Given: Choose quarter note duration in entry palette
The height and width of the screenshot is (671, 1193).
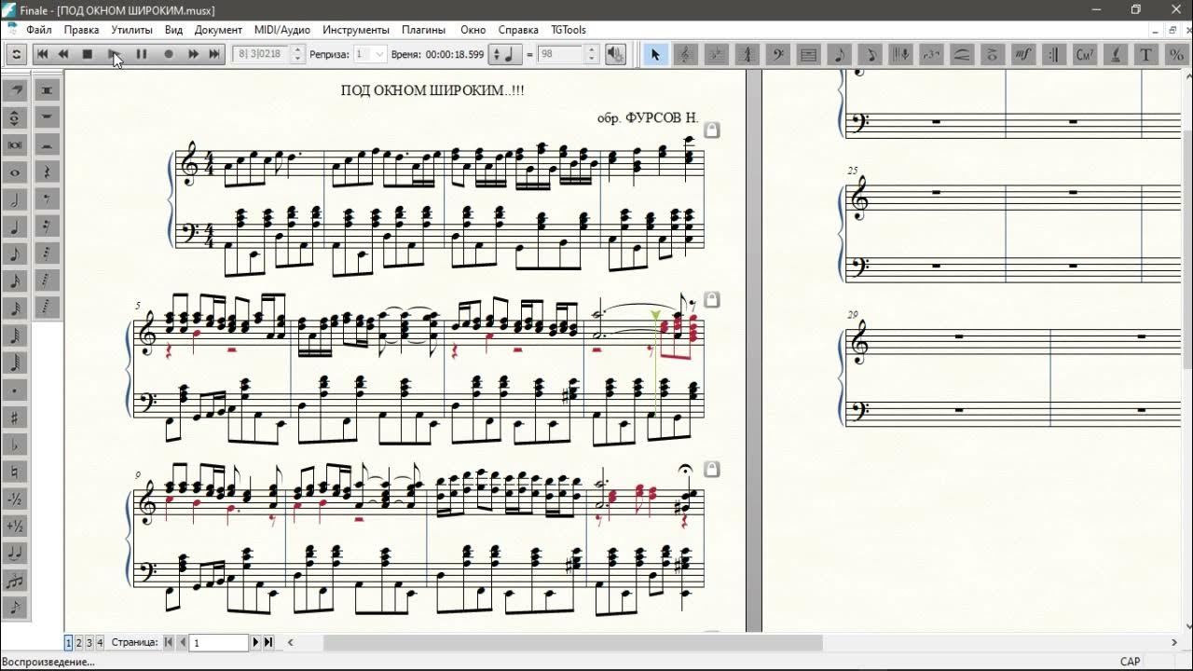Looking at the screenshot, I should 15,226.
